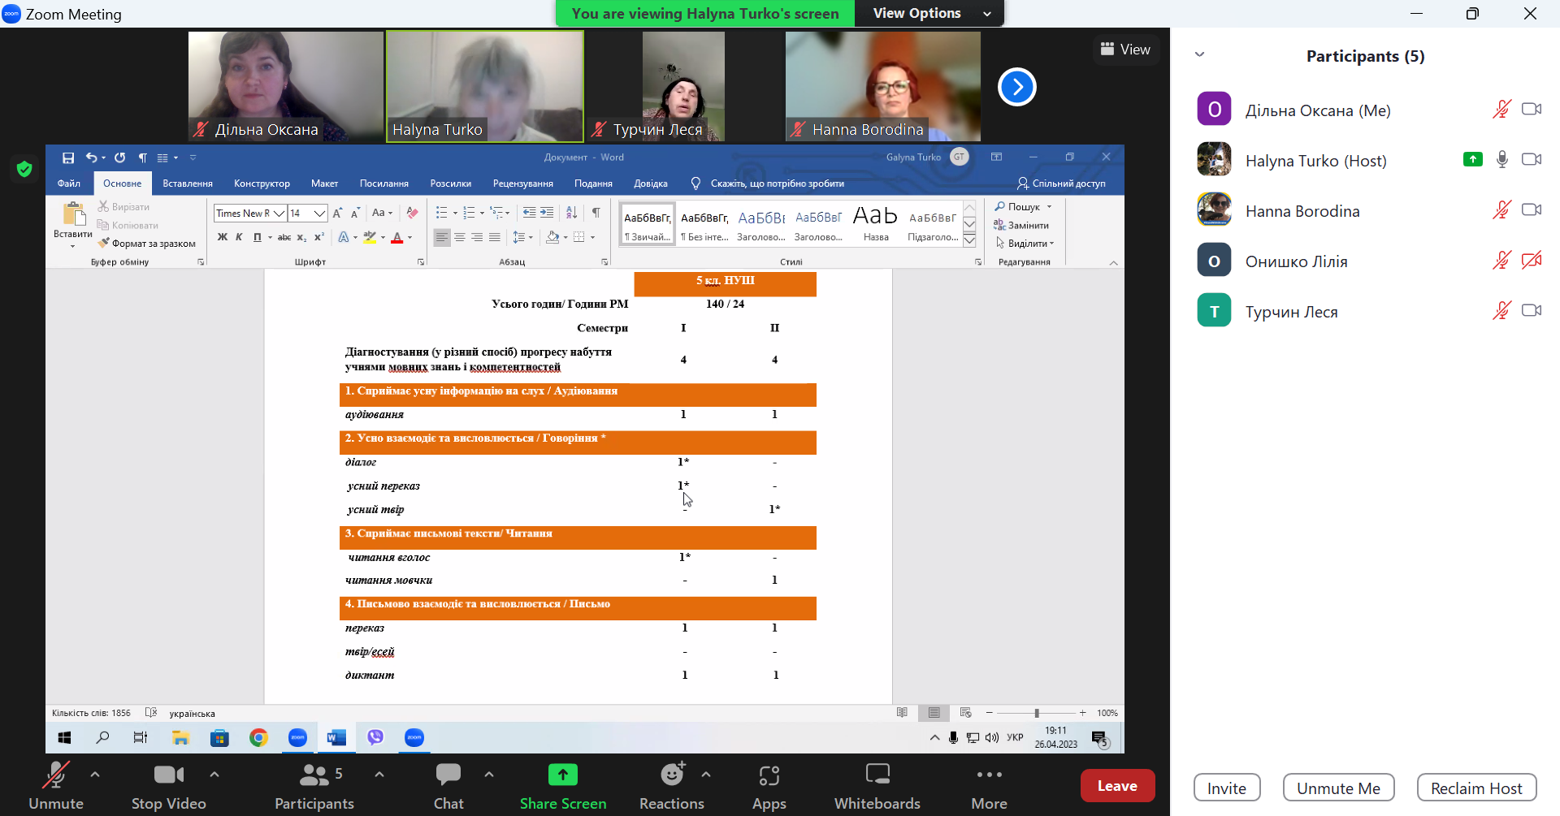
Task: Toggle the Participants panel button
Action: tap(314, 785)
